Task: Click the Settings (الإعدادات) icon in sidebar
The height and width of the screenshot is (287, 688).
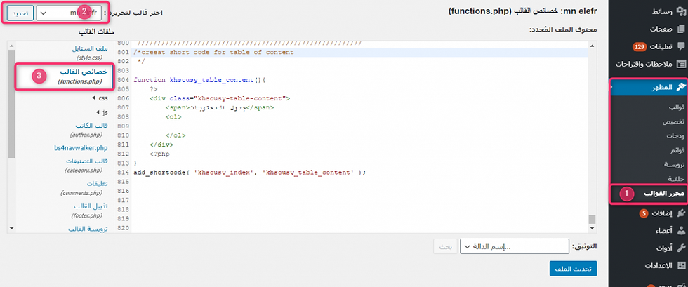Action: click(x=680, y=265)
